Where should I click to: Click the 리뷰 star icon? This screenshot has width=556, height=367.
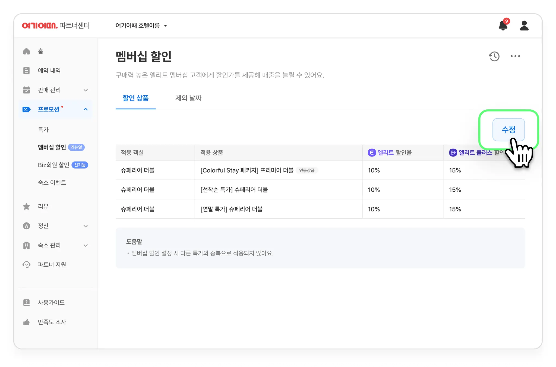(x=26, y=207)
